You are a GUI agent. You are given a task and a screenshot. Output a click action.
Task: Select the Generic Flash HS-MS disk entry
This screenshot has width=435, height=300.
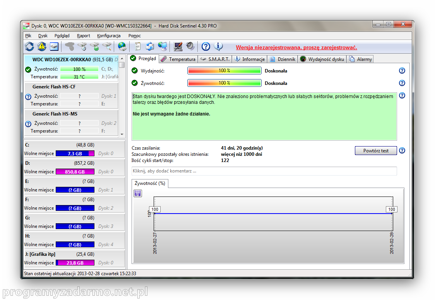click(x=71, y=123)
